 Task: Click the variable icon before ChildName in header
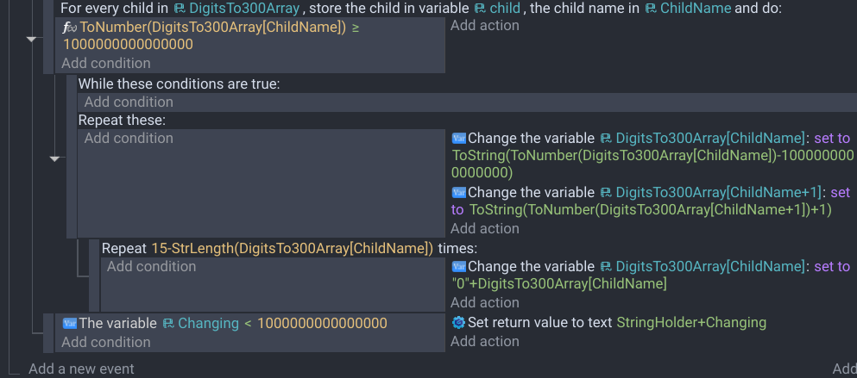[x=651, y=9]
